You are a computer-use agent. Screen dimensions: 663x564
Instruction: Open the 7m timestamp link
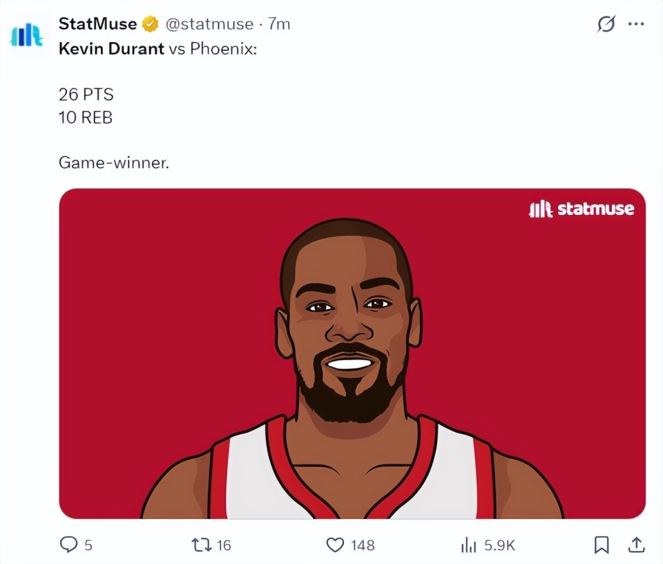pyautogui.click(x=279, y=24)
